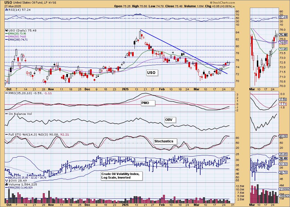This screenshot has width=290, height=207.
Task: Click the 75.48 price tag in zoom panel
Action: coord(283,35)
